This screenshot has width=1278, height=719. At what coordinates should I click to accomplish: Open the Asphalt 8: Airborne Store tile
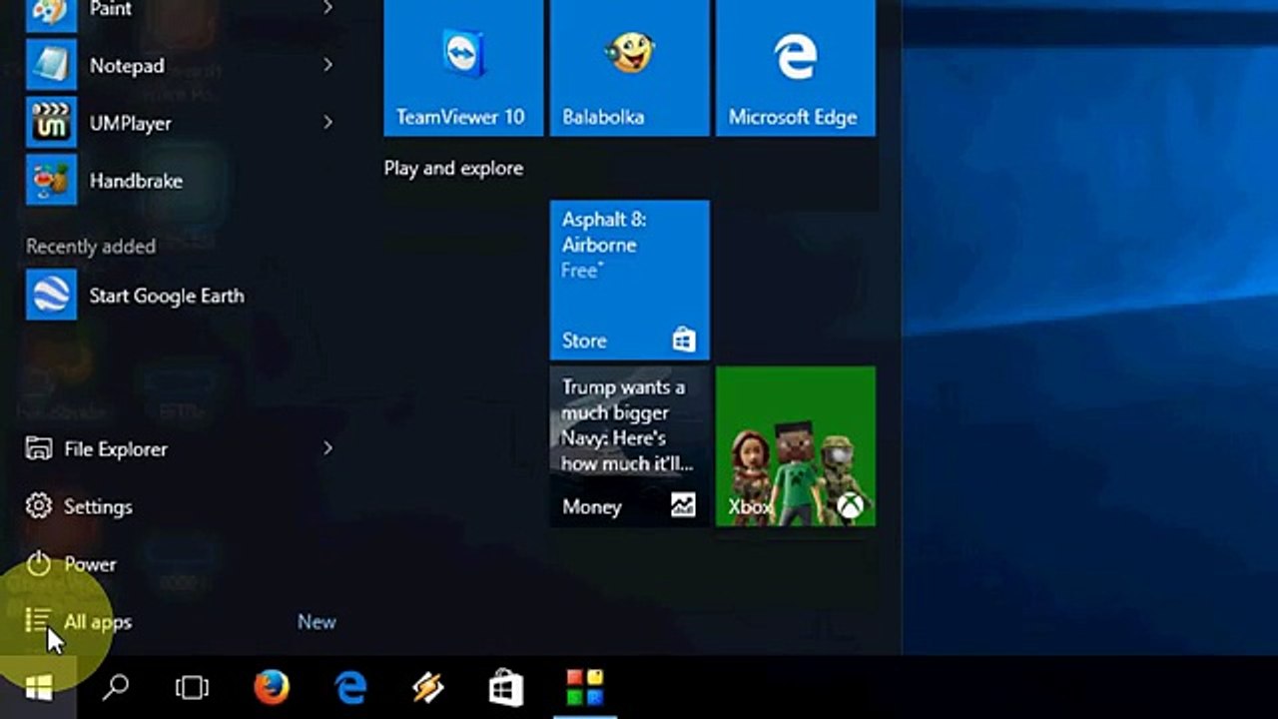(630, 280)
